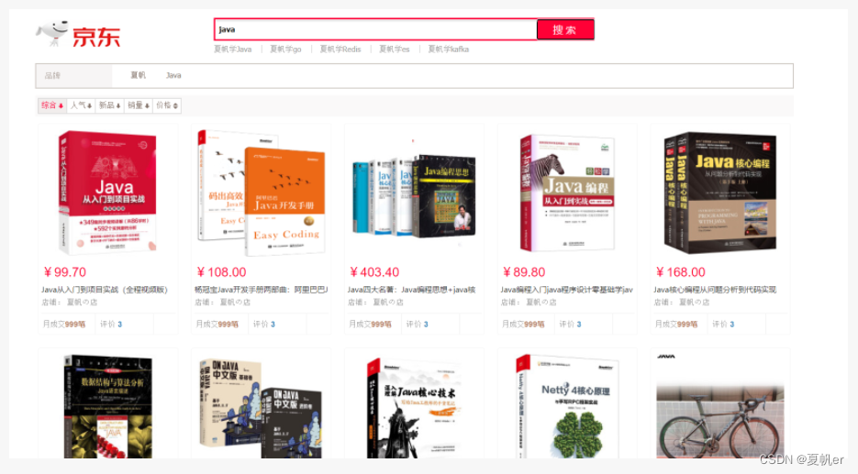Sort results by 人气
This screenshot has width=858, height=474.
tap(81, 105)
